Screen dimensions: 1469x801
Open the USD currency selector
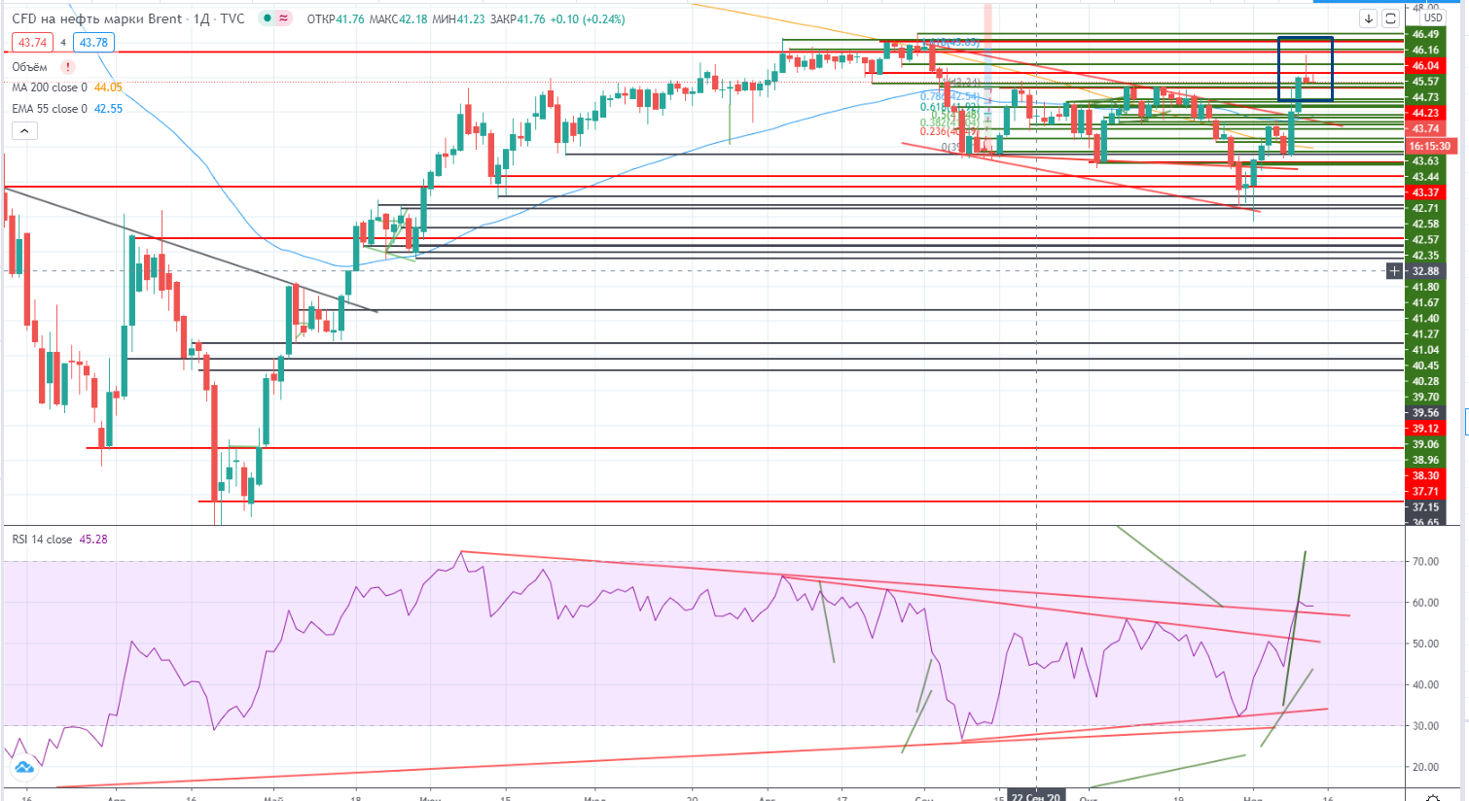tap(1432, 17)
